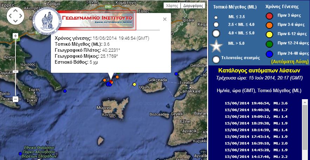Select the yellow earthquake marker near Uğurlu

[134, 84]
